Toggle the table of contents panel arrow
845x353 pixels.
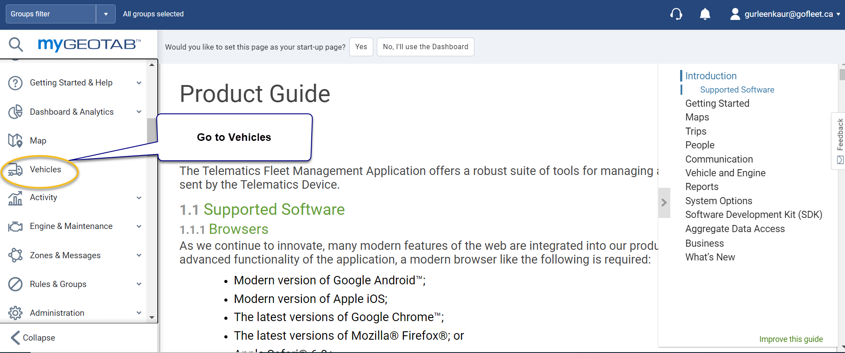[x=664, y=202]
